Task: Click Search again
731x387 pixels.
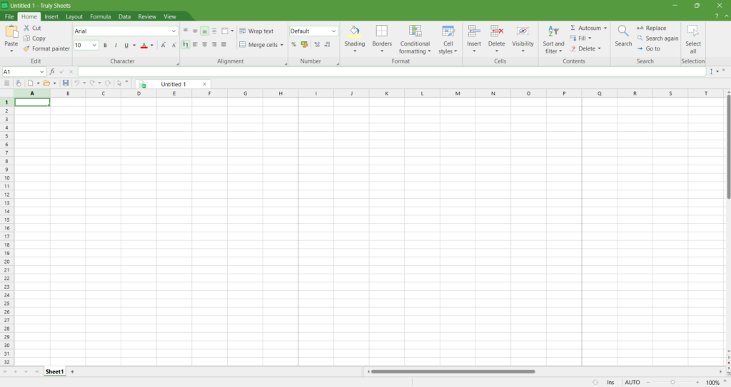Action: pyautogui.click(x=657, y=38)
